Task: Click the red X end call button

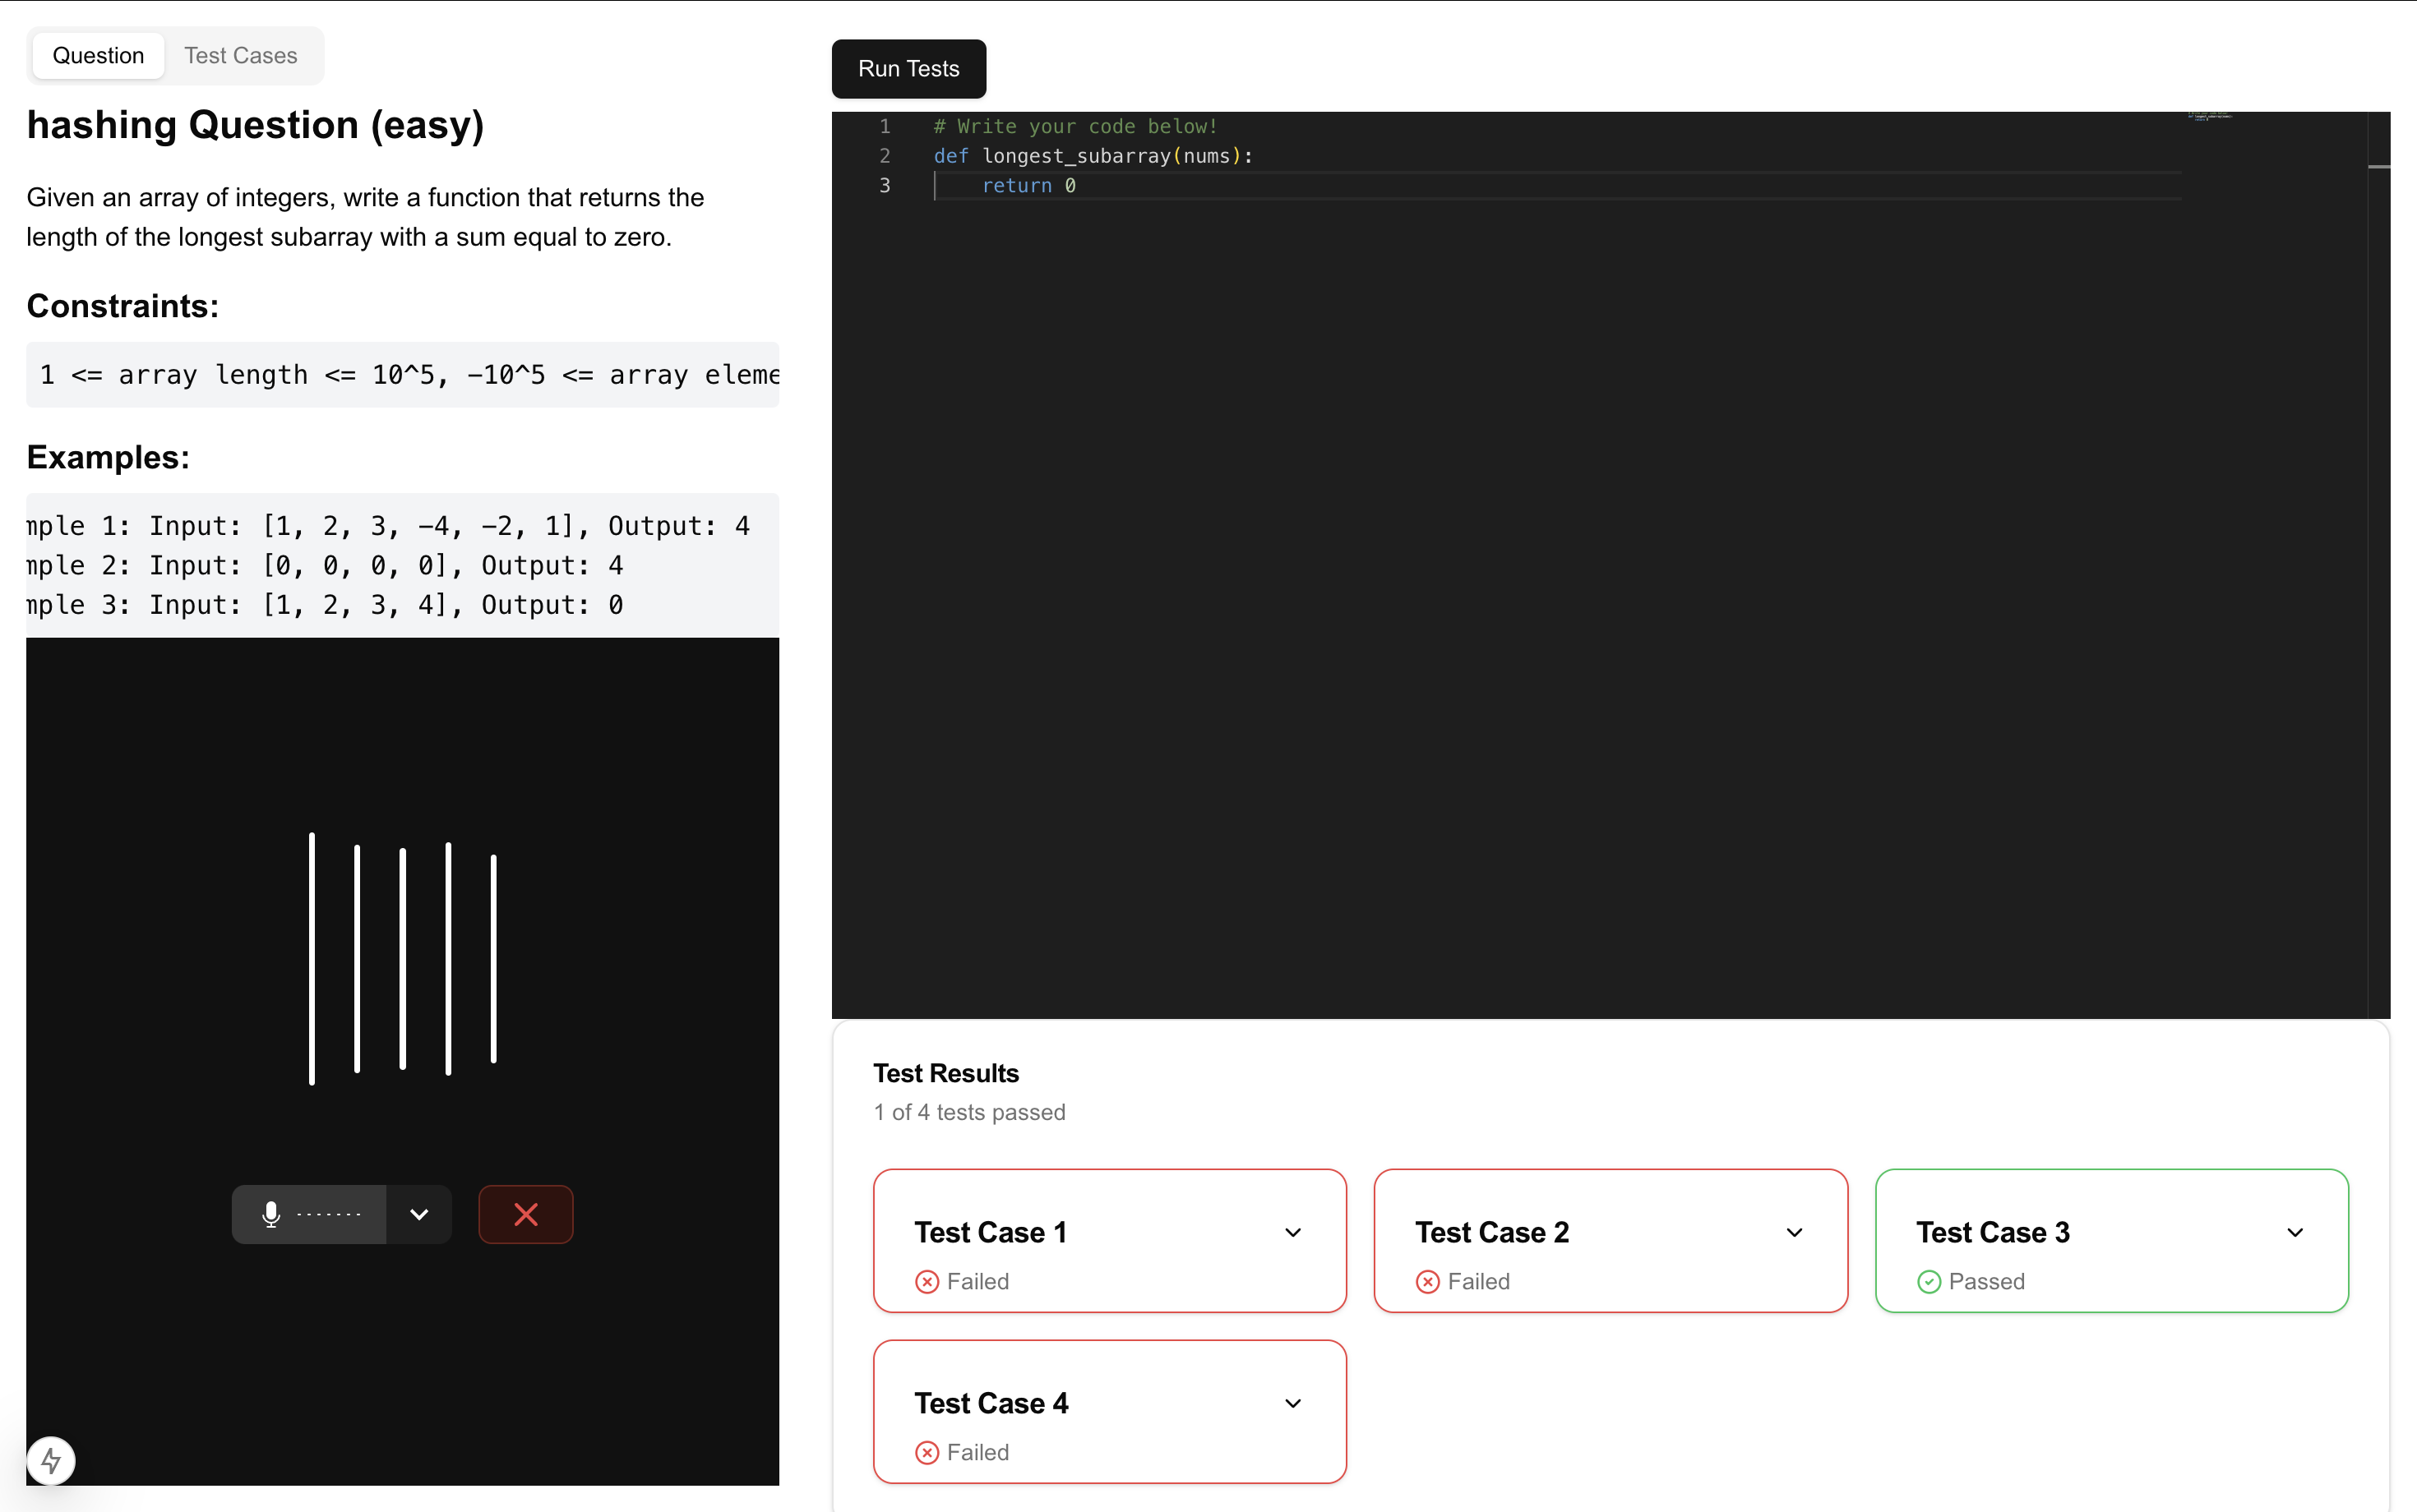Action: 525,1214
